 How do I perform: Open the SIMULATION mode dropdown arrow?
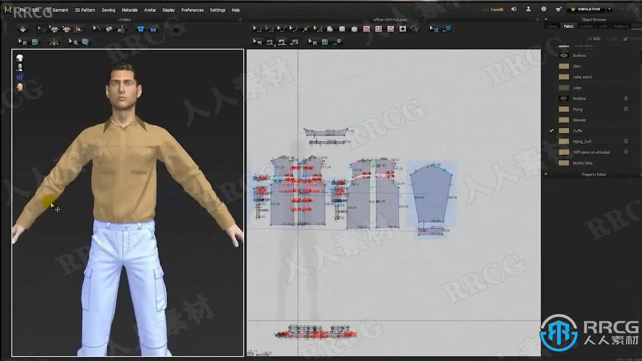point(609,9)
